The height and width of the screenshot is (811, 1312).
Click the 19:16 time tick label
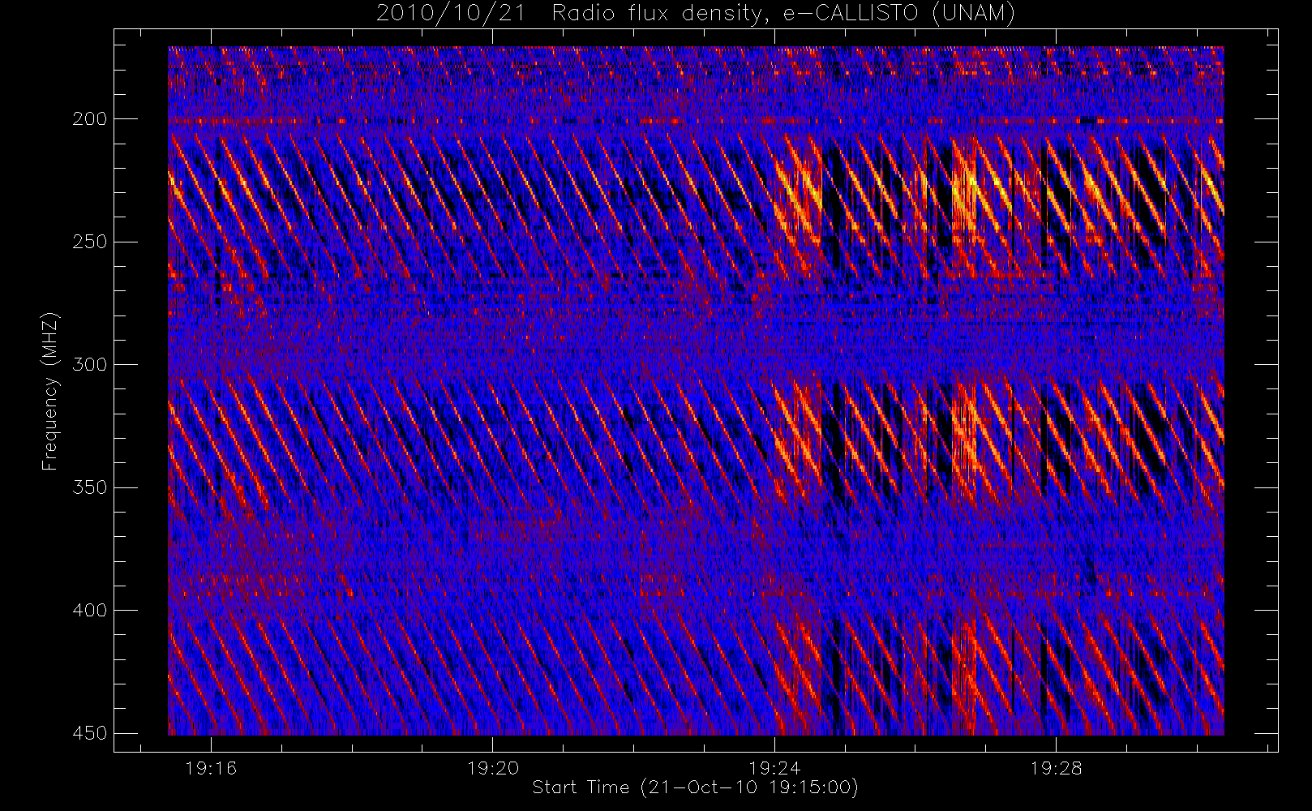tap(211, 768)
